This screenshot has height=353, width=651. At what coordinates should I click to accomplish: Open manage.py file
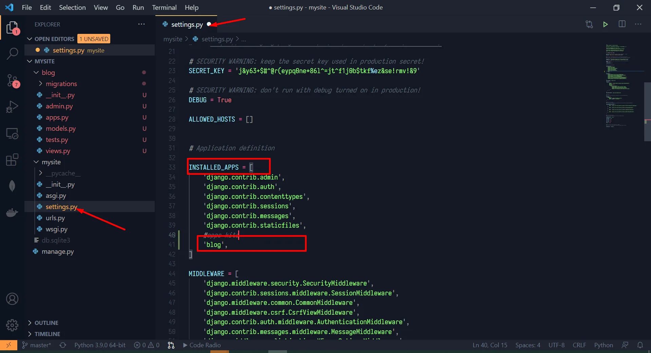point(90,251)
